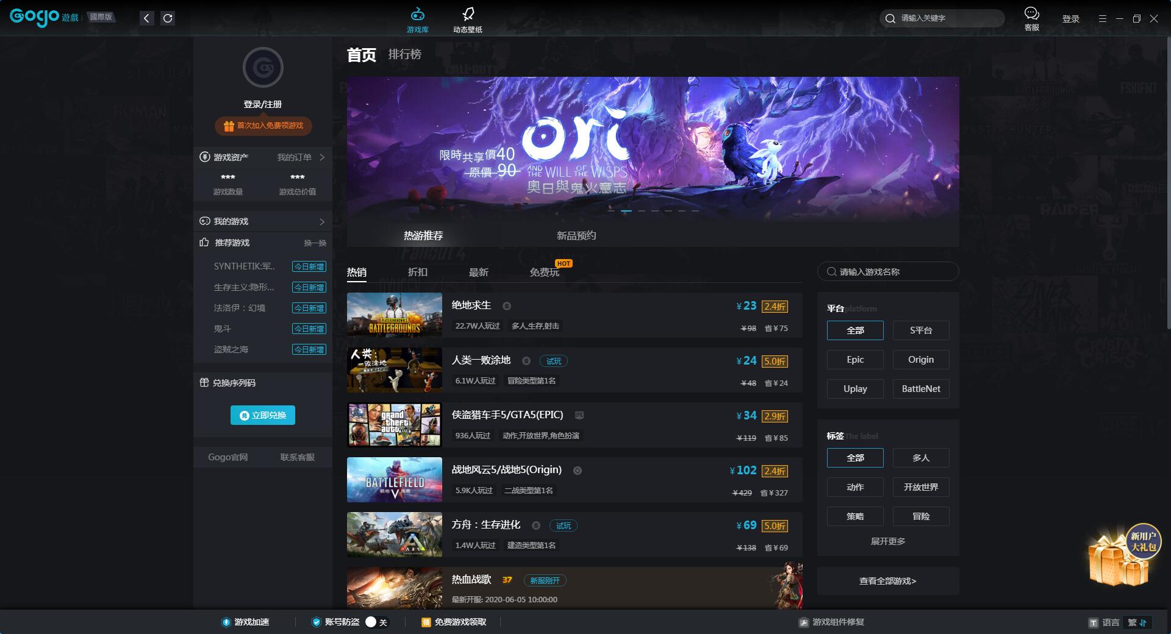This screenshot has width=1171, height=634.
Task: Shuffle recommended games with 换一换
Action: coord(315,243)
